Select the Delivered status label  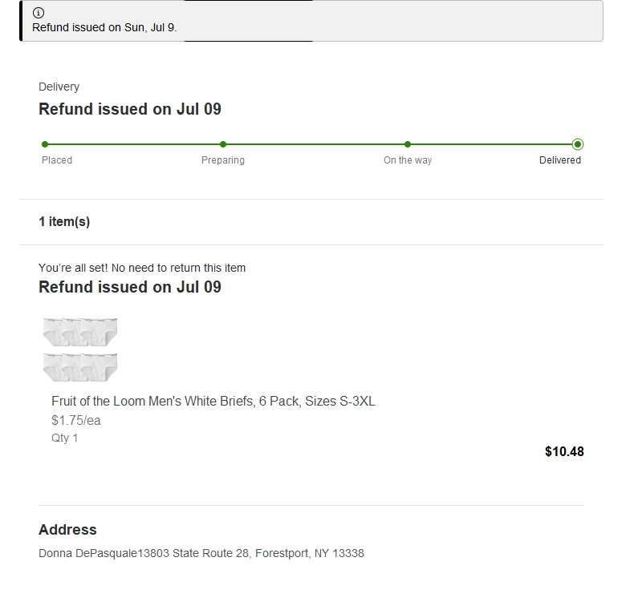(560, 160)
